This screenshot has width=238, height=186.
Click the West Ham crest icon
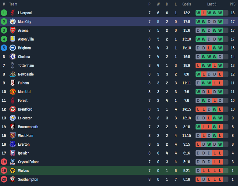13,136
